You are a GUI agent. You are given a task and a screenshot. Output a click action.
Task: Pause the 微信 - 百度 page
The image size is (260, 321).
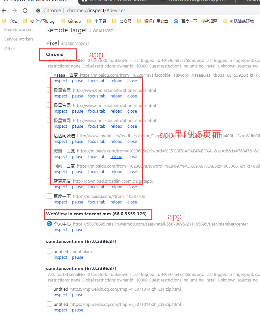click(x=78, y=157)
